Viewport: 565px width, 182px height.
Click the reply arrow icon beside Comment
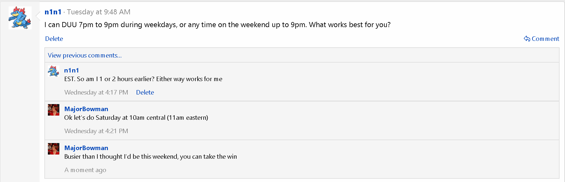point(527,39)
